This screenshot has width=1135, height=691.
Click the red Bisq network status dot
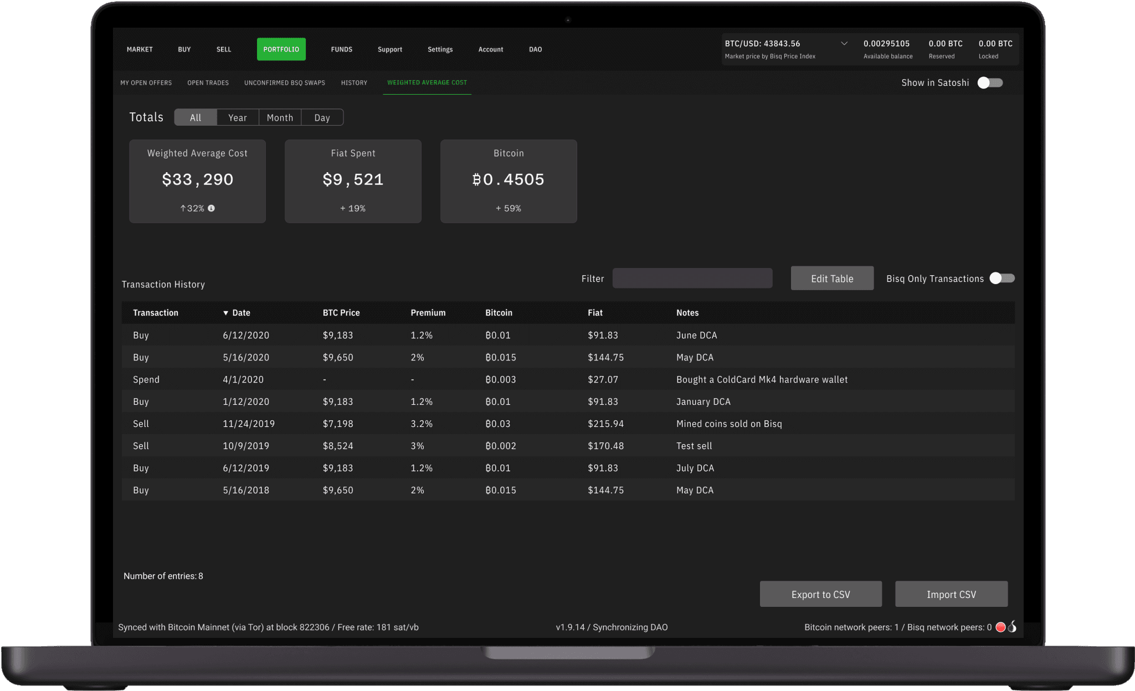[x=1000, y=627]
